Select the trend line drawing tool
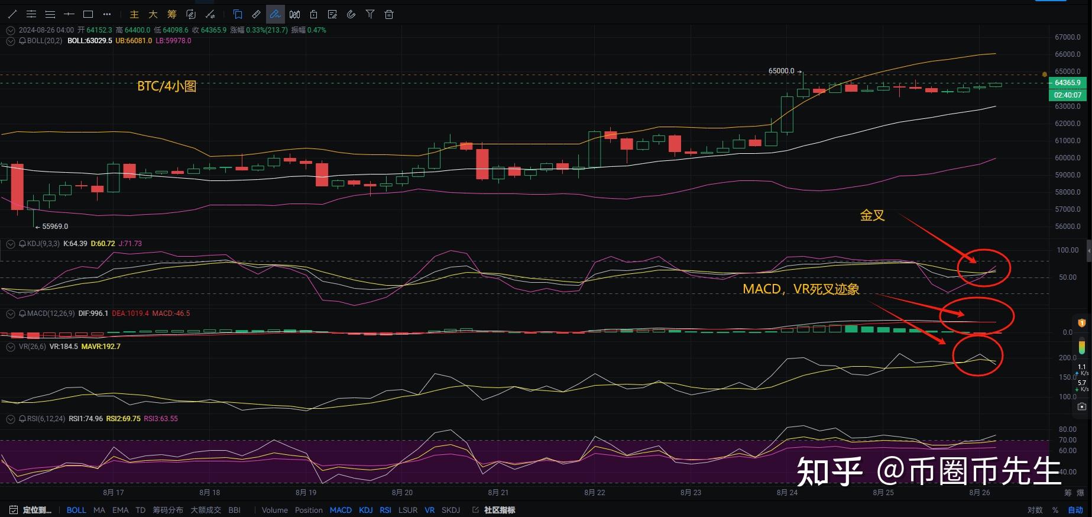 tap(12, 14)
